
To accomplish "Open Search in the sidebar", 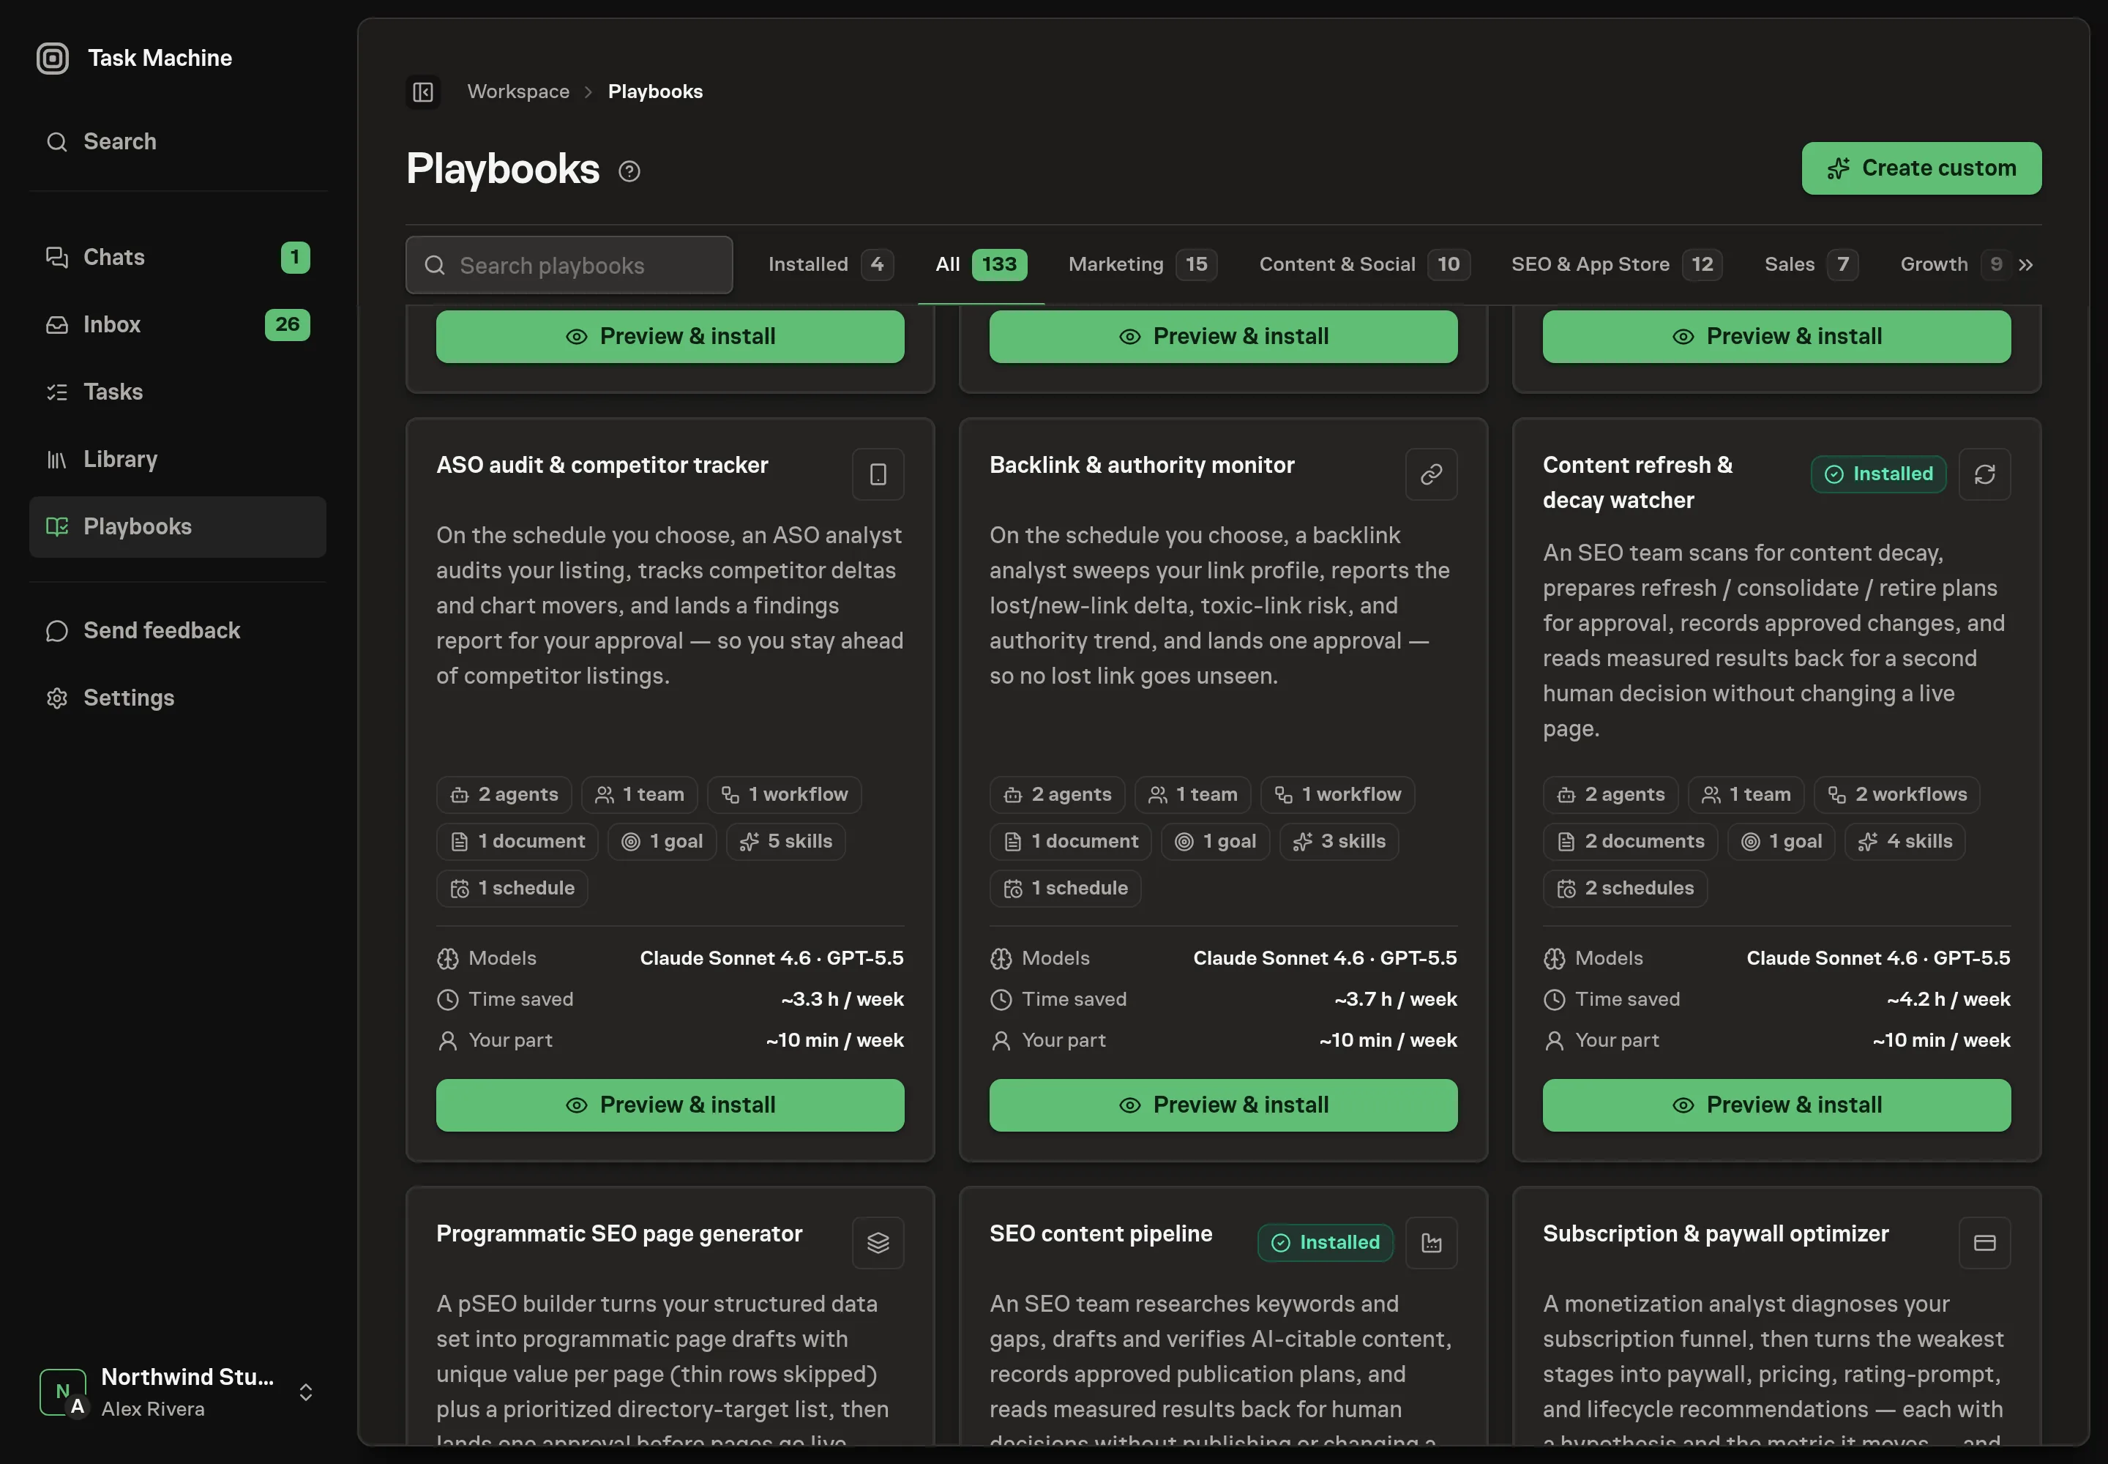I will click(x=177, y=141).
